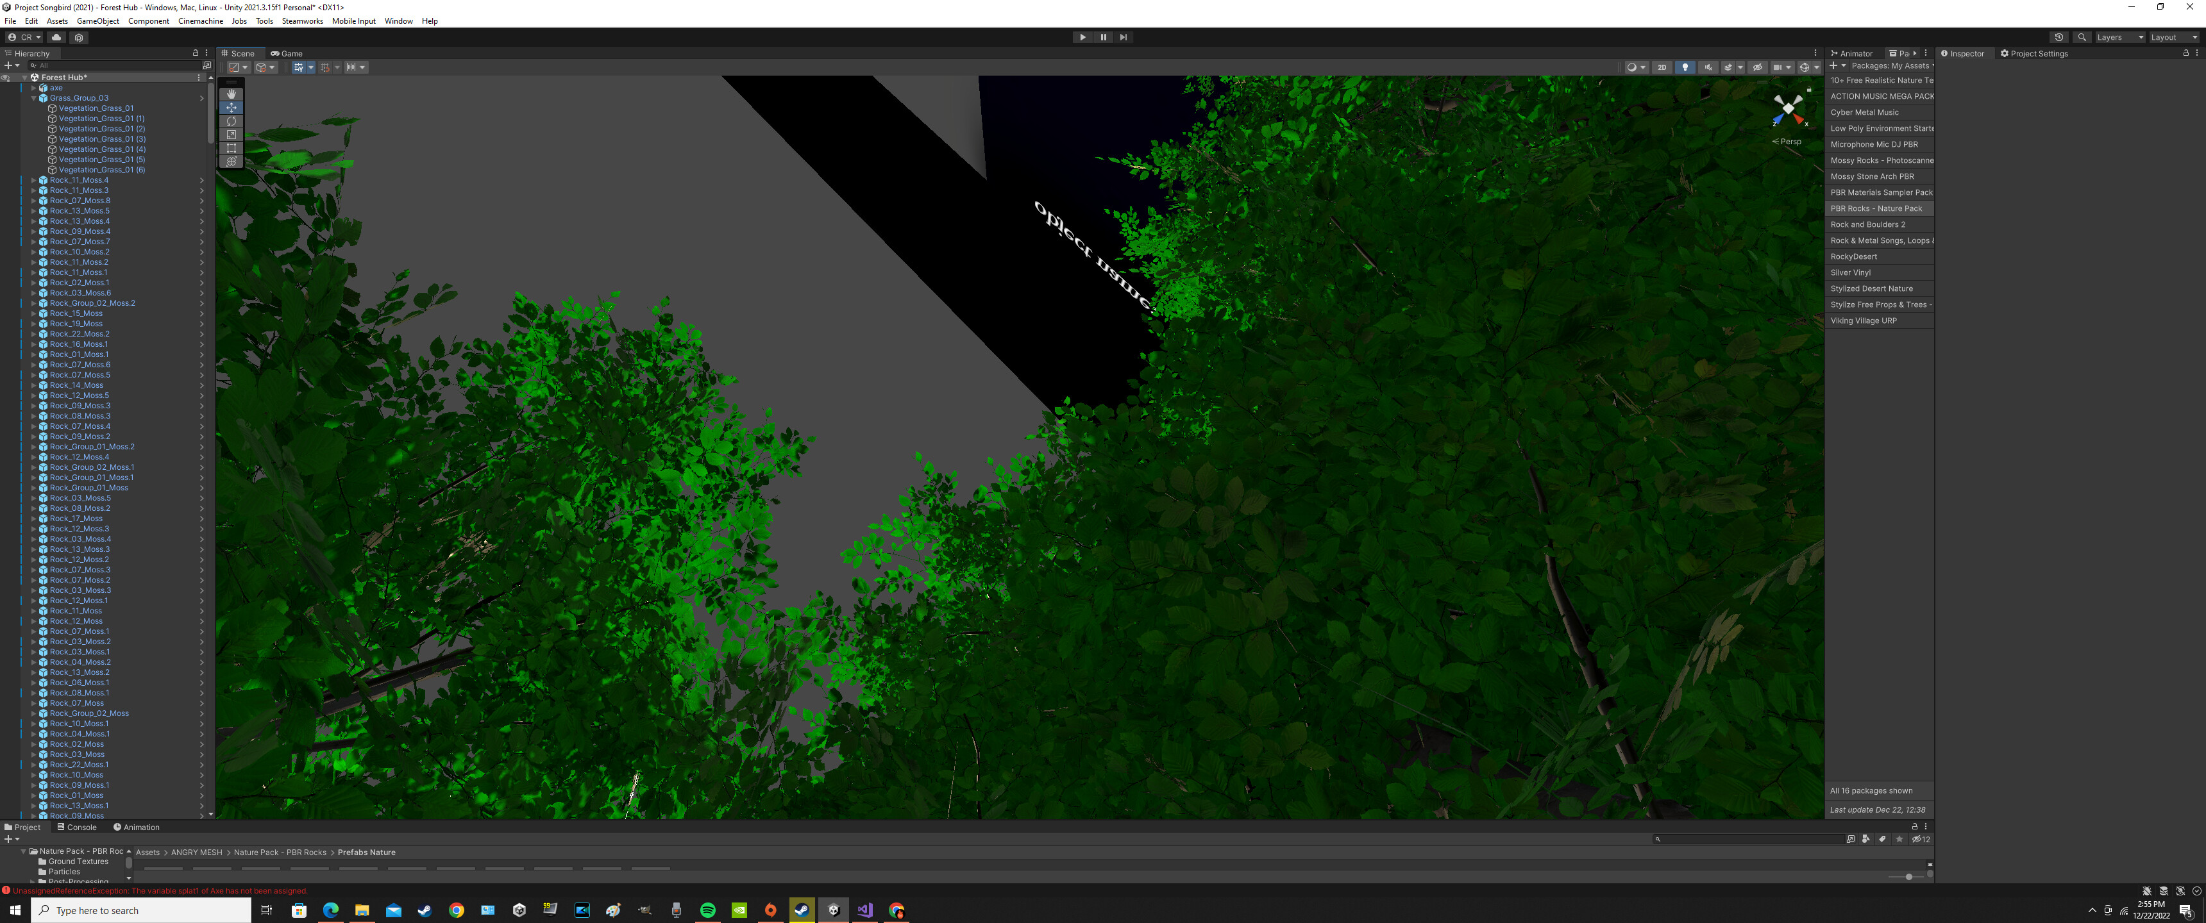Select the Rotate tool in scene
The image size is (2206, 923).
click(x=232, y=122)
